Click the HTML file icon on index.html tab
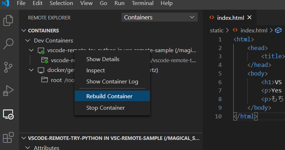The width and height of the screenshot is (285, 150). tap(212, 18)
